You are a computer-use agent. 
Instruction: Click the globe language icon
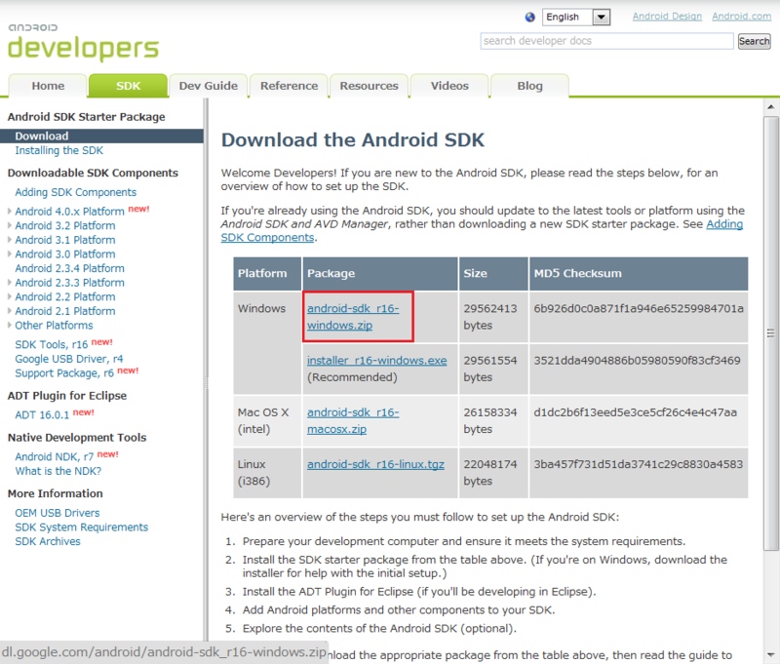pyautogui.click(x=530, y=18)
